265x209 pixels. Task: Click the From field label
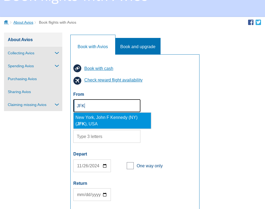pos(79,94)
